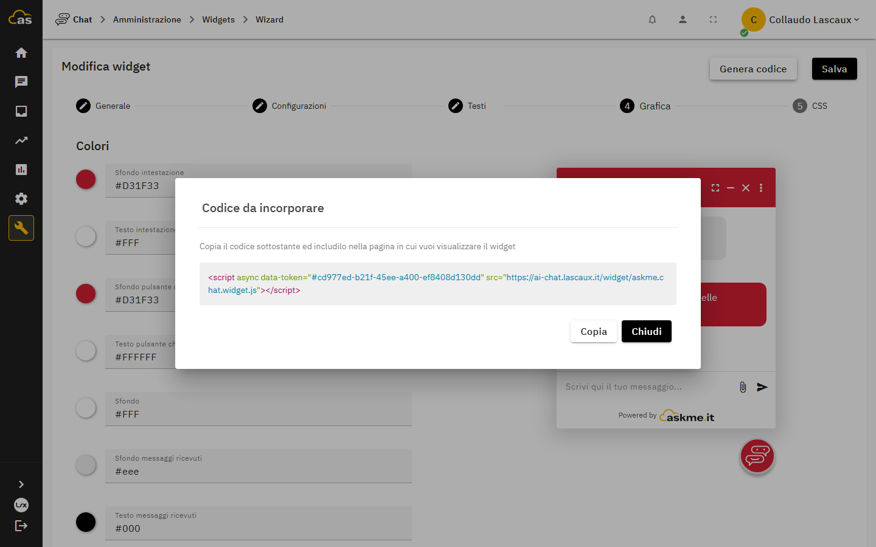Image resolution: width=876 pixels, height=547 pixels.
Task: Open the user profile person icon
Action: click(x=683, y=19)
